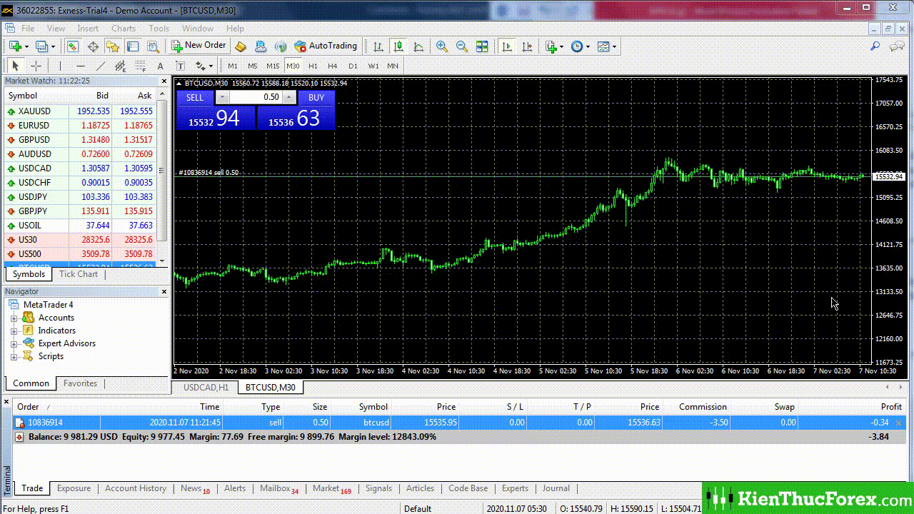Switch to D1 timeframe
This screenshot has height=514, width=914.
353,66
